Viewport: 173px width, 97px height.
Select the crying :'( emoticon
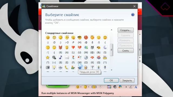point(48,47)
